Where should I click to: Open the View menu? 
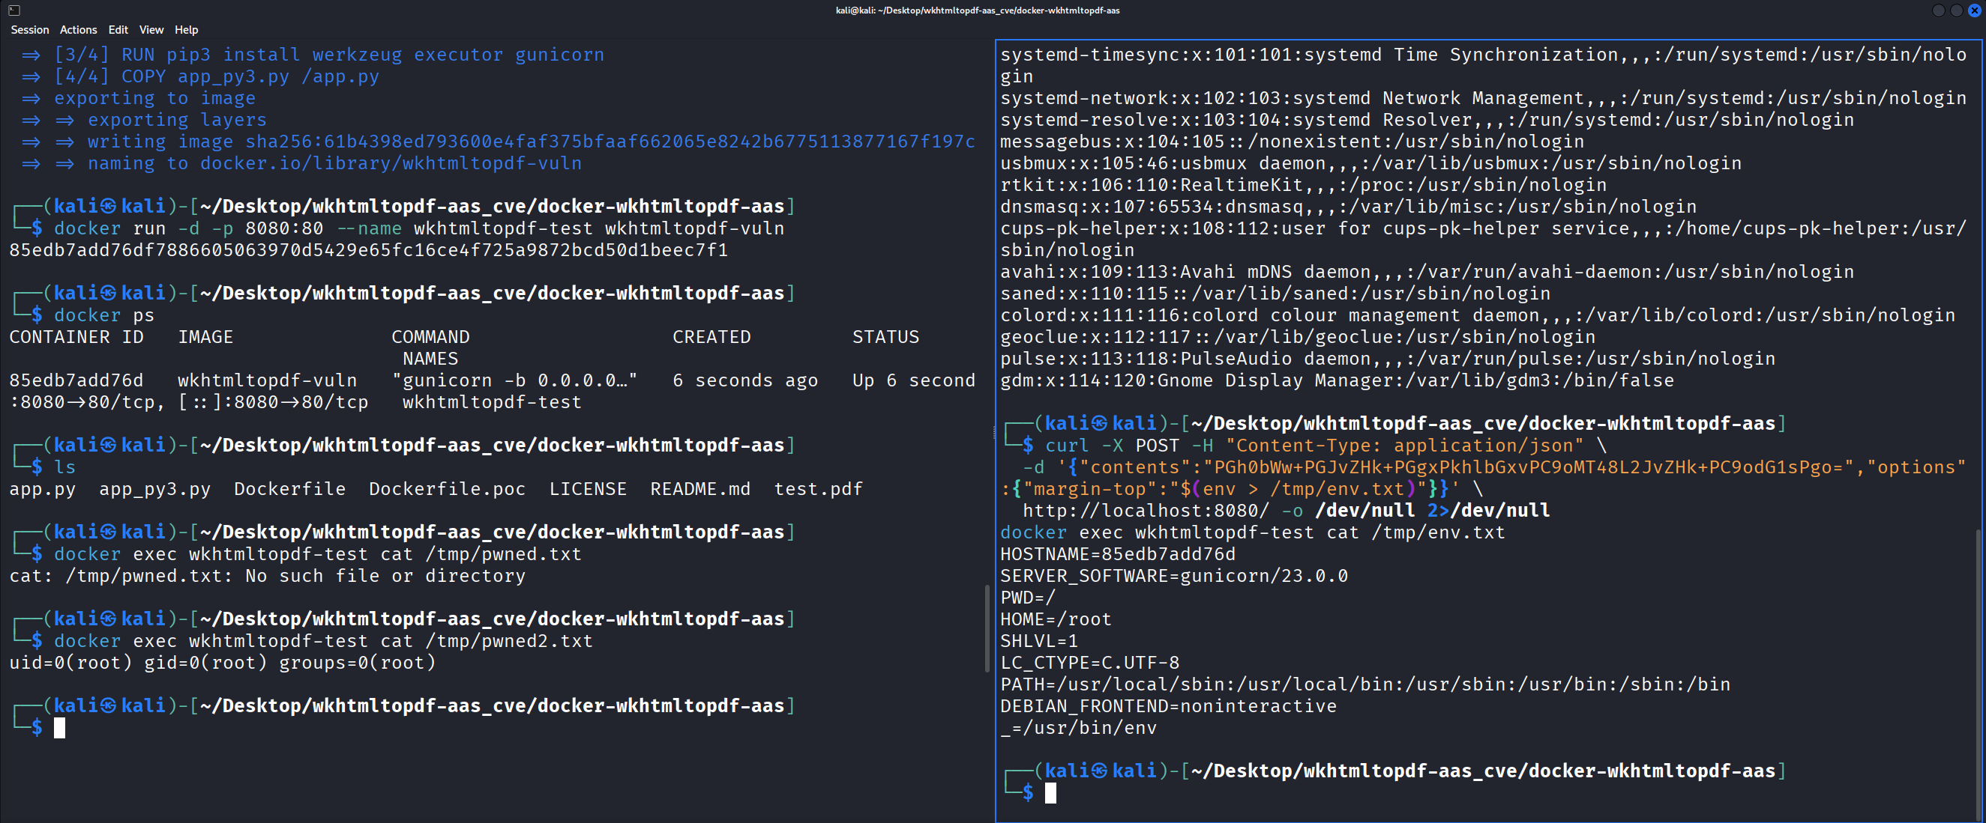(x=151, y=29)
